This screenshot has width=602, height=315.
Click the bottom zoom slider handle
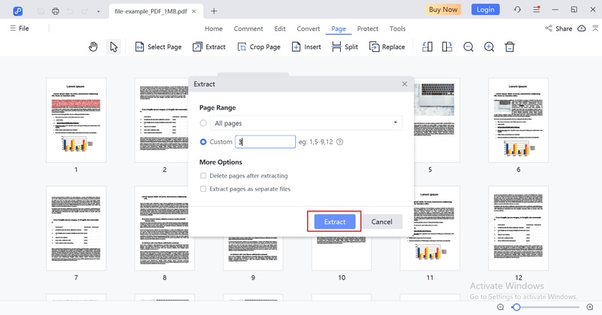pyautogui.click(x=516, y=307)
